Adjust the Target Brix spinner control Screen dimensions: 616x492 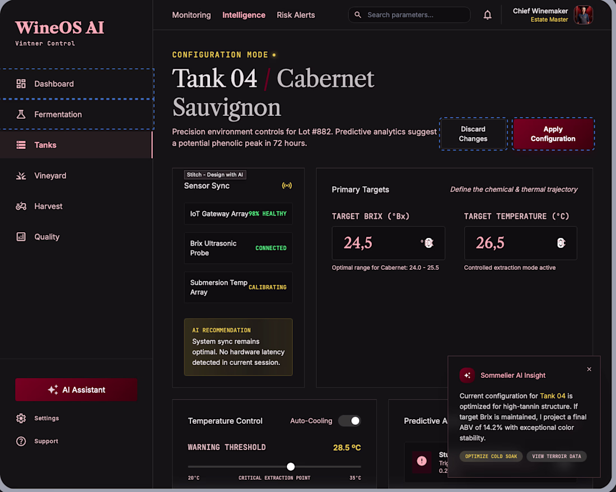[428, 243]
